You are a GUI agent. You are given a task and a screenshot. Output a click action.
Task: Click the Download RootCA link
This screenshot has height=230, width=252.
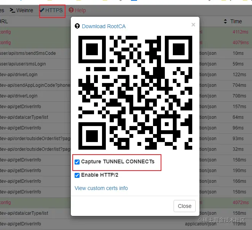[104, 26]
